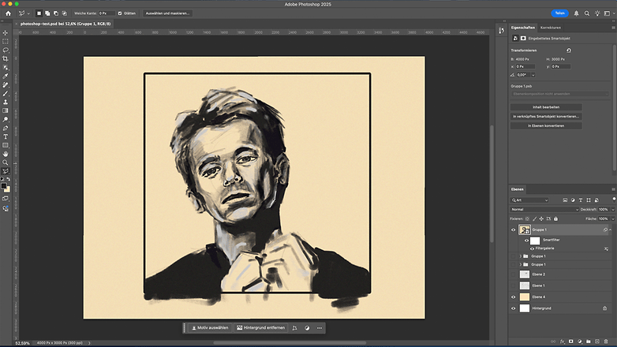The height and width of the screenshot is (347, 617).
Task: Click the foreground color swatch
Action: (x=3, y=186)
